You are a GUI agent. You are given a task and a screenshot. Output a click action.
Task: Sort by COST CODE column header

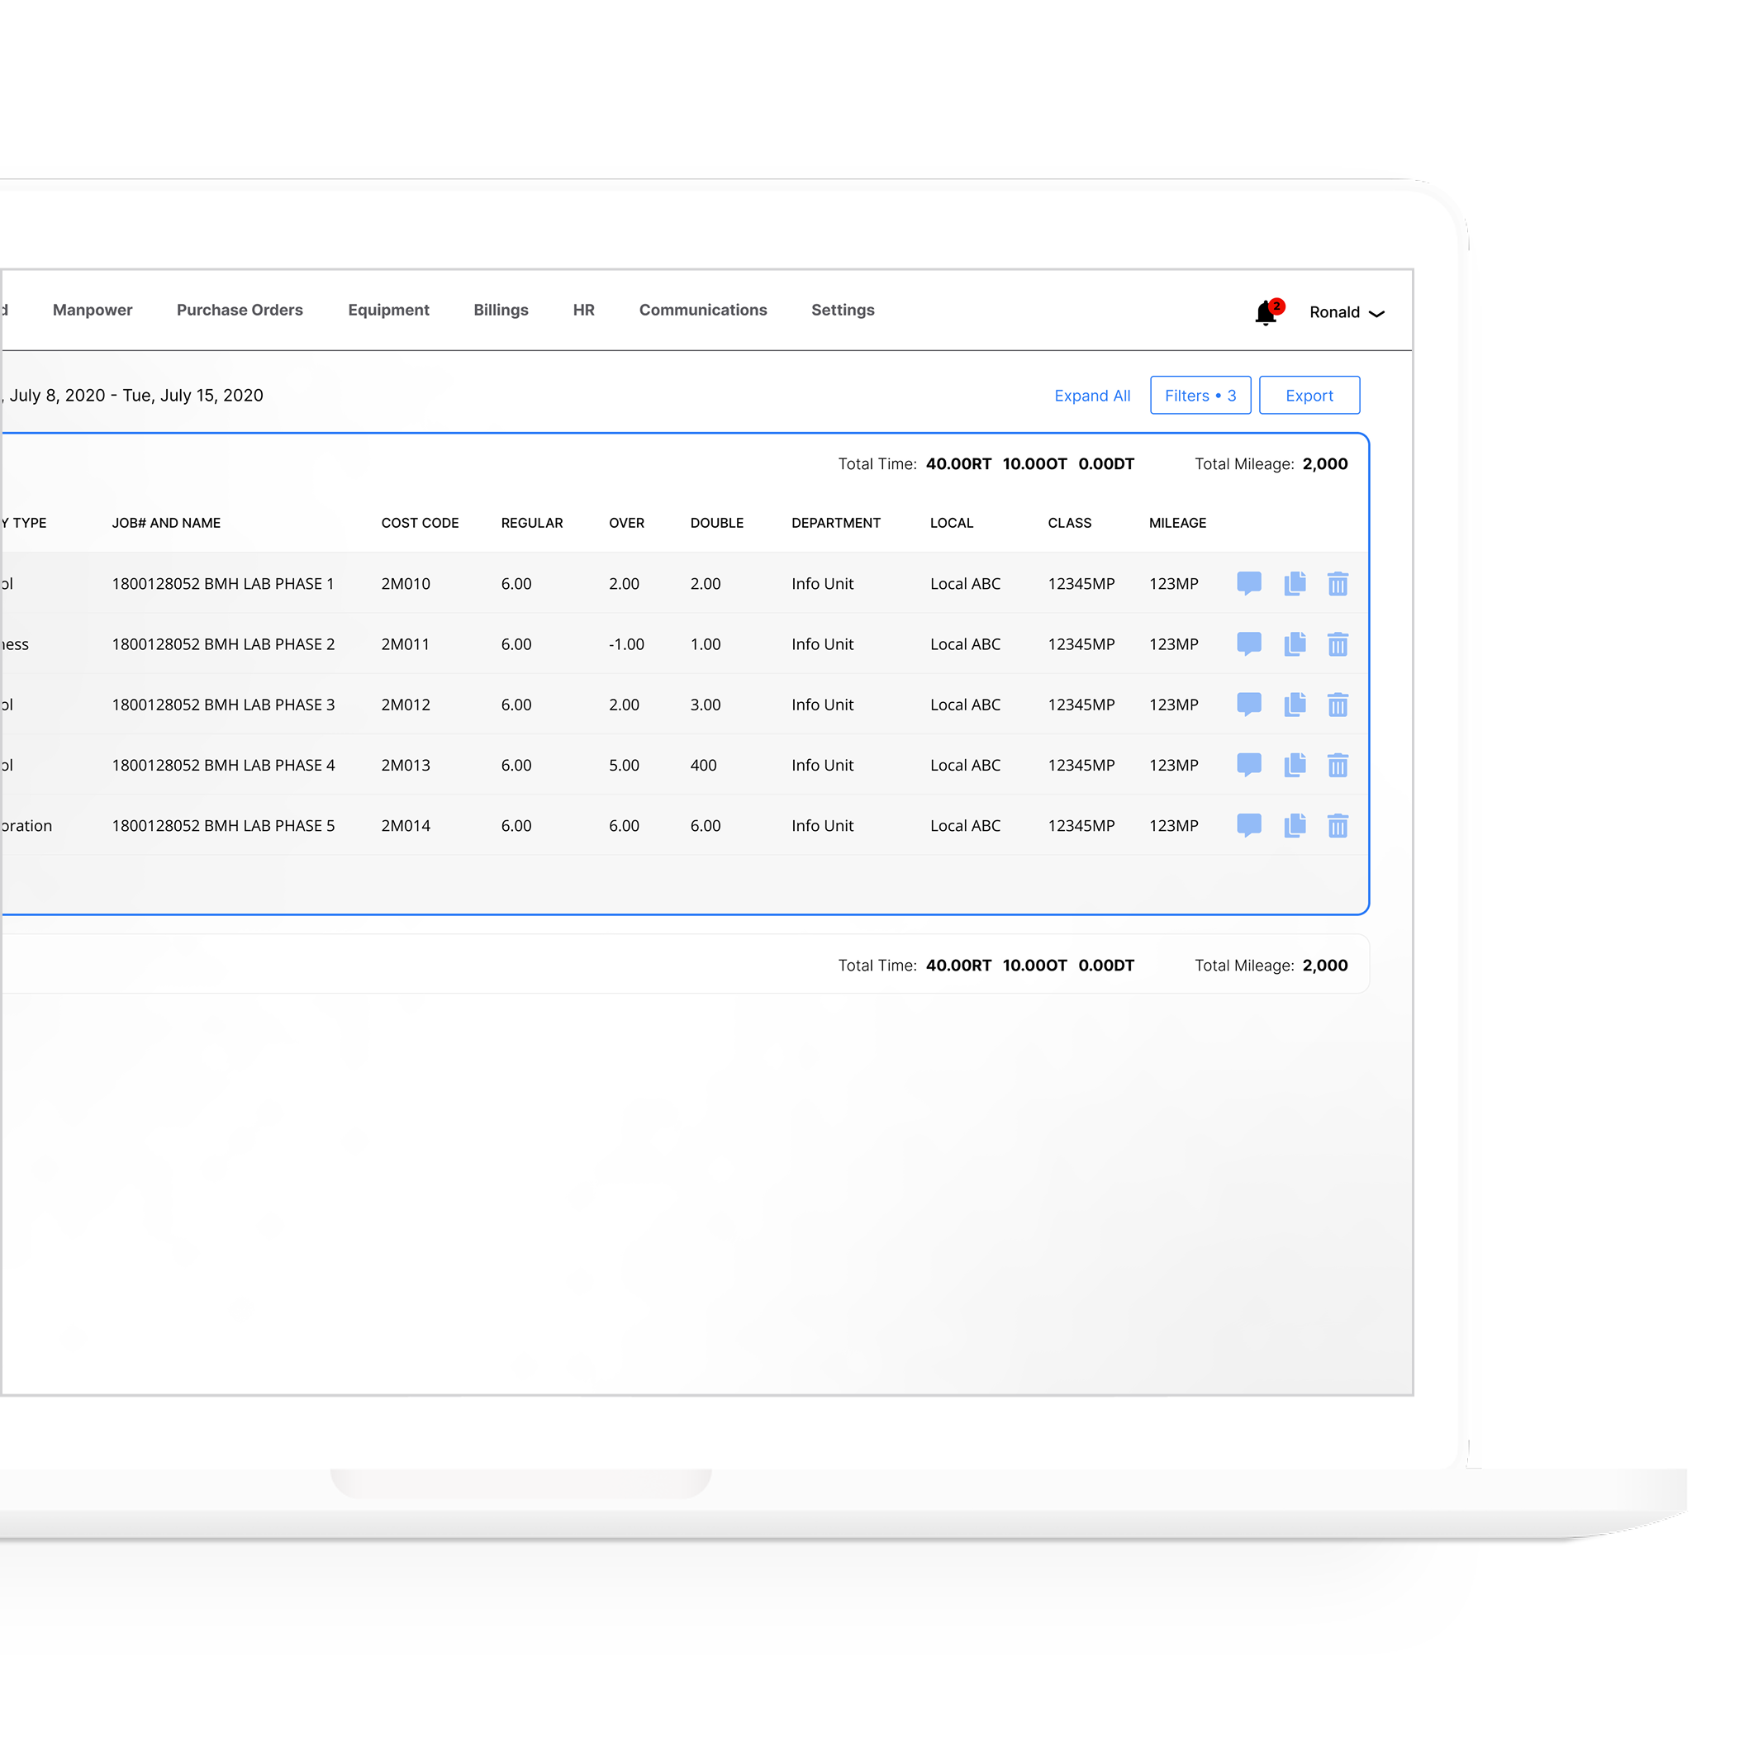point(420,524)
